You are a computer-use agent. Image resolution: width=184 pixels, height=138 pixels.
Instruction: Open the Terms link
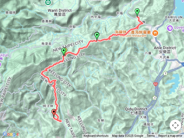click(151, 136)
